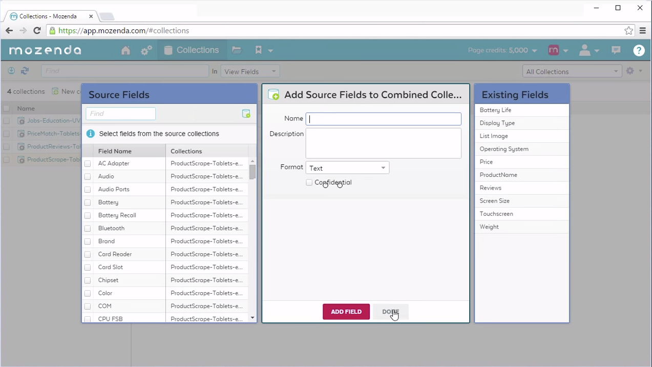Click the DONE button

390,312
